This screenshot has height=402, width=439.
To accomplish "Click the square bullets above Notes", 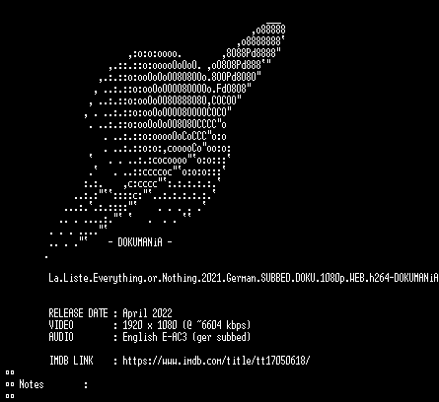I will pos(10,372).
